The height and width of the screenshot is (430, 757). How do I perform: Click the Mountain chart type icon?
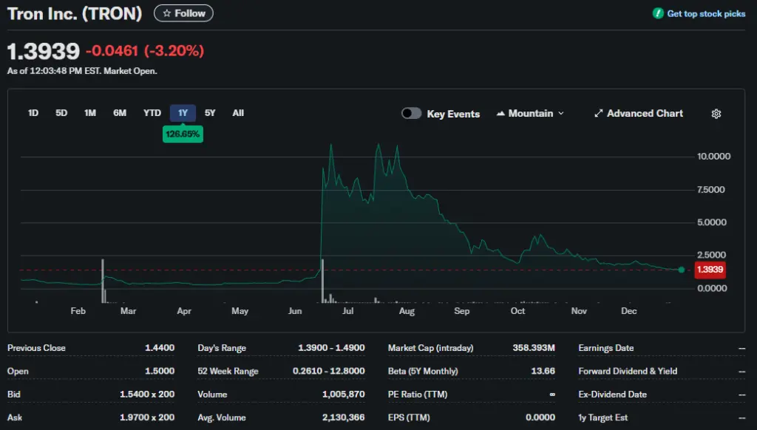[501, 114]
